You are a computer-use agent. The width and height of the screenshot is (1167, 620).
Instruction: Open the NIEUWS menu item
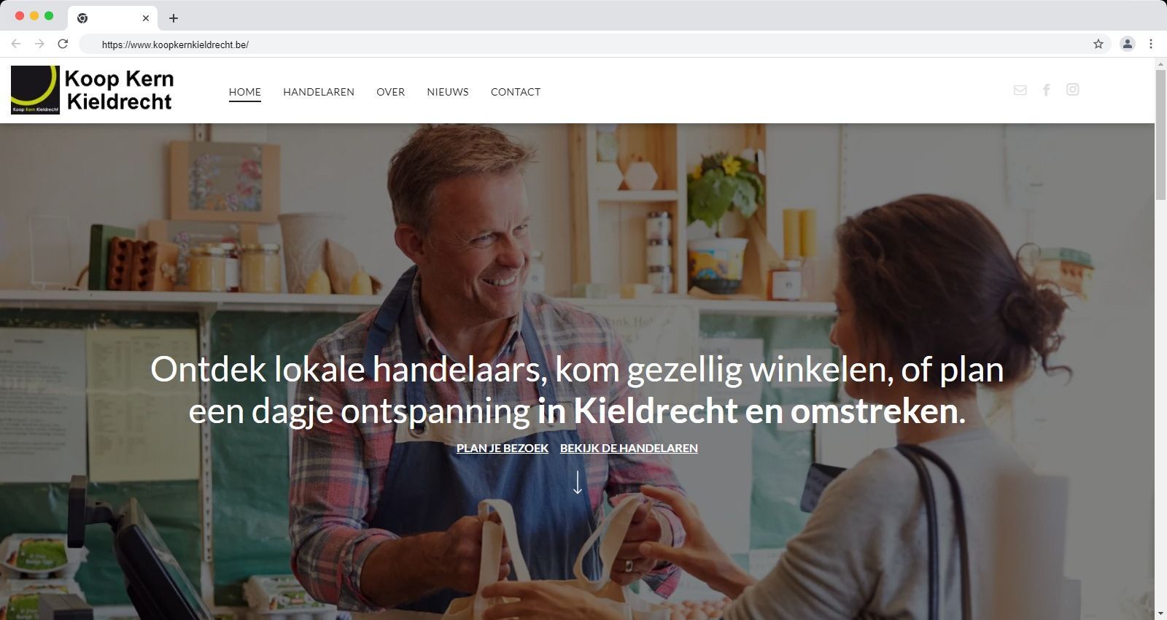(448, 92)
